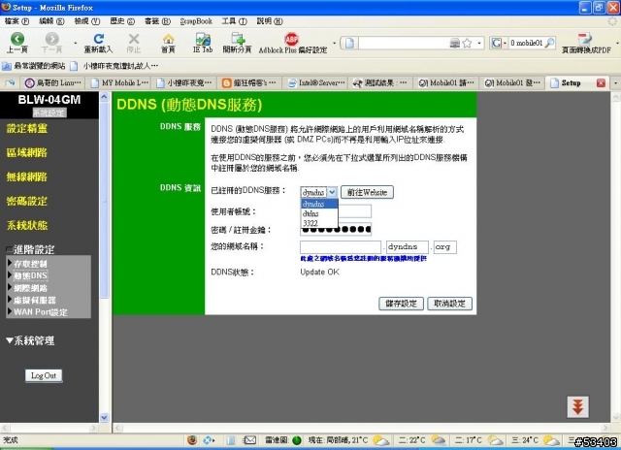Bookmark this page using the star icon
621x450 pixels.
pos(467,43)
